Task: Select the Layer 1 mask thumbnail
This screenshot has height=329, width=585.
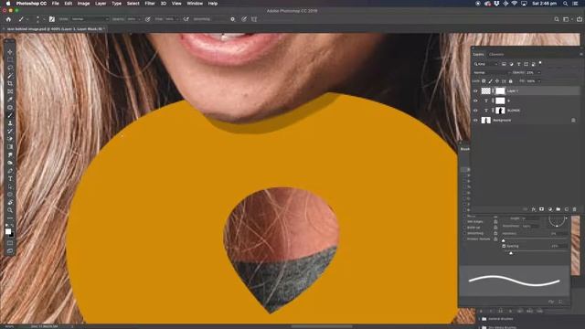Action: pos(500,91)
